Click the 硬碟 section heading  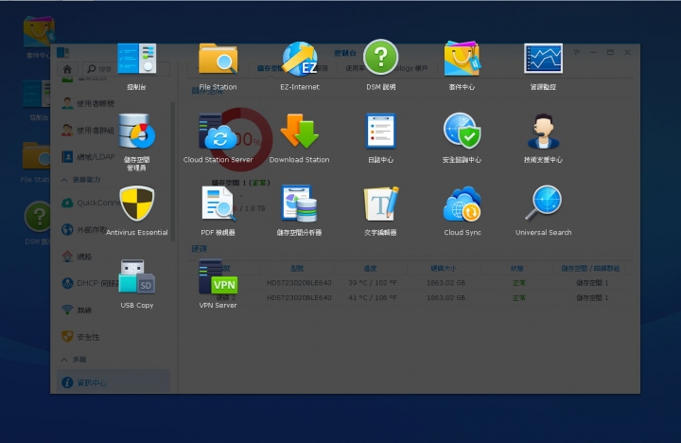(x=200, y=249)
